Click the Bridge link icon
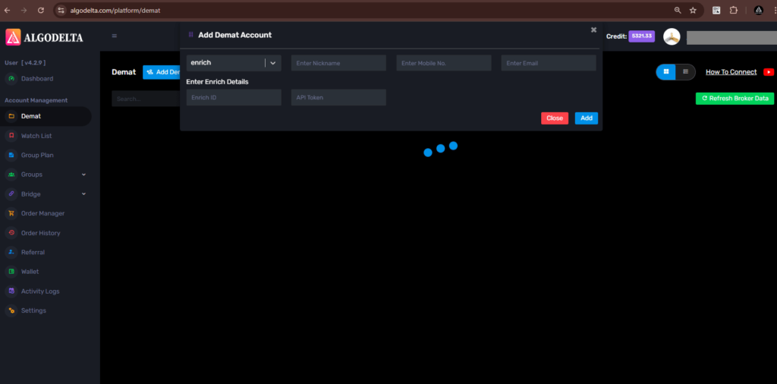 [11, 194]
